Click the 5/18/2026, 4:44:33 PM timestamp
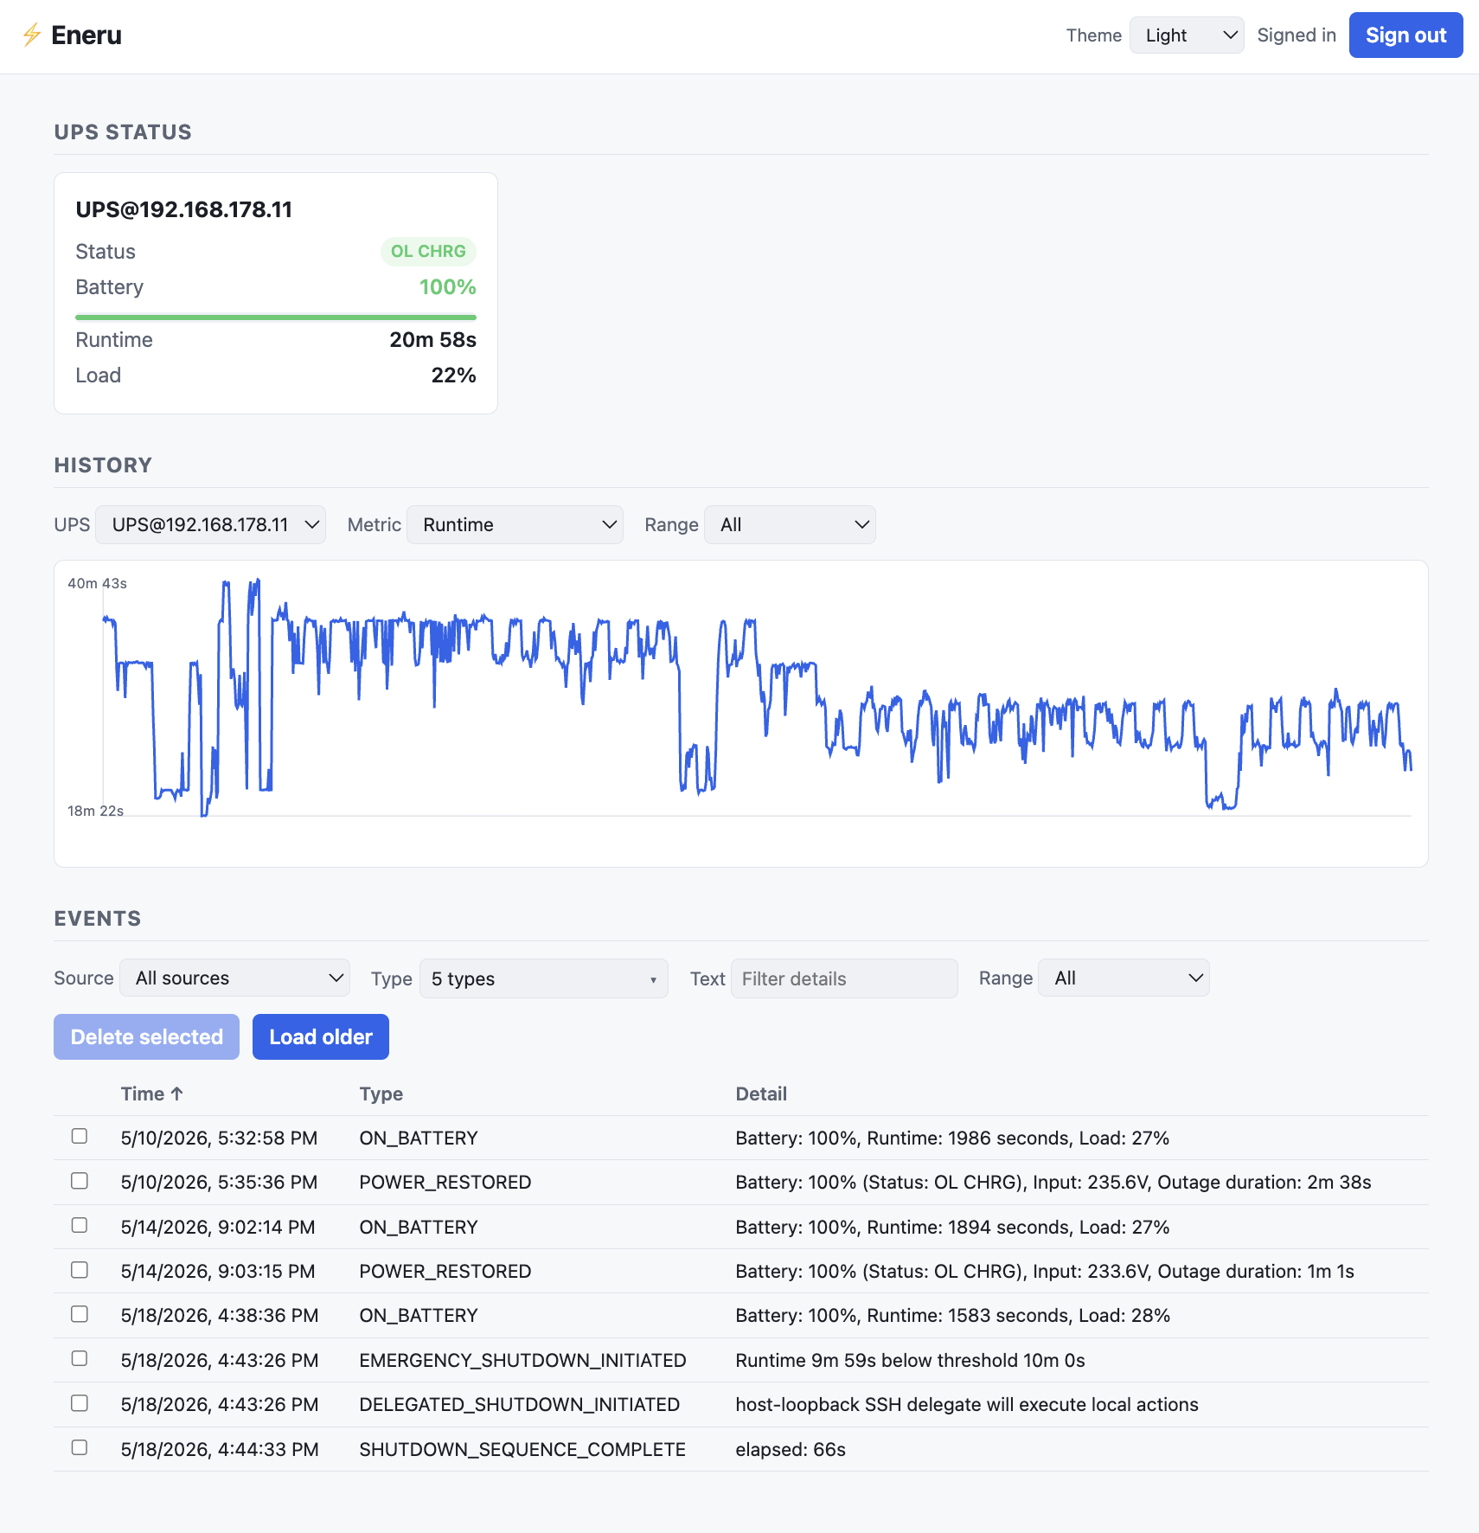Screen dimensions: 1479x1533 [x=220, y=1449]
